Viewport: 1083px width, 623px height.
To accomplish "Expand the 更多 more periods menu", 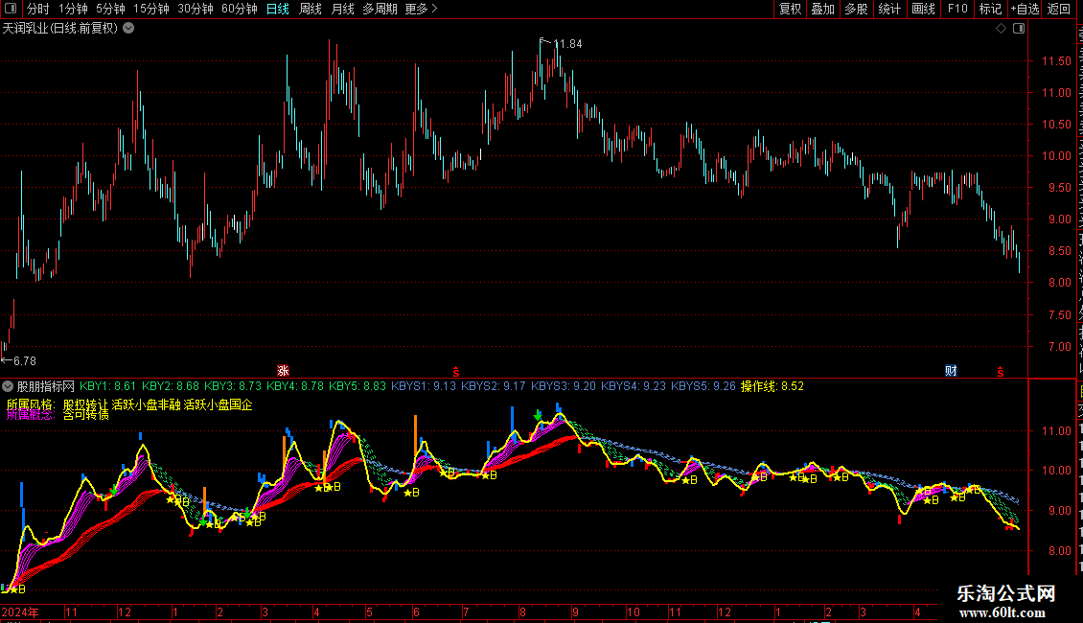I will point(421,9).
